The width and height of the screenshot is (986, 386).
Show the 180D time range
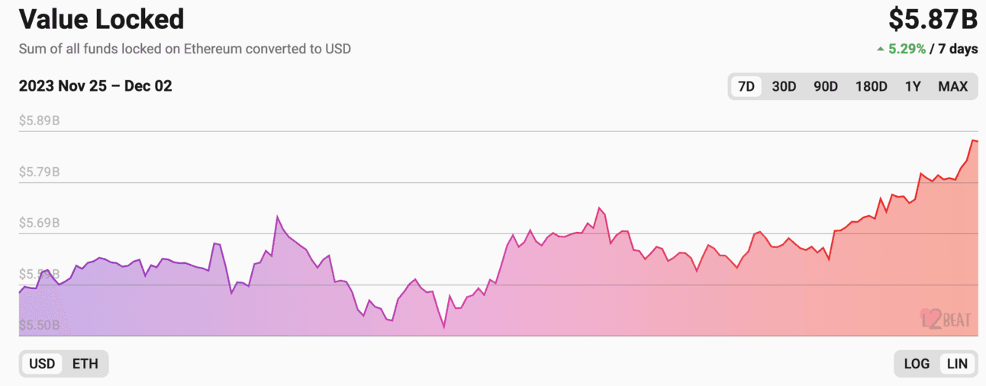click(872, 86)
